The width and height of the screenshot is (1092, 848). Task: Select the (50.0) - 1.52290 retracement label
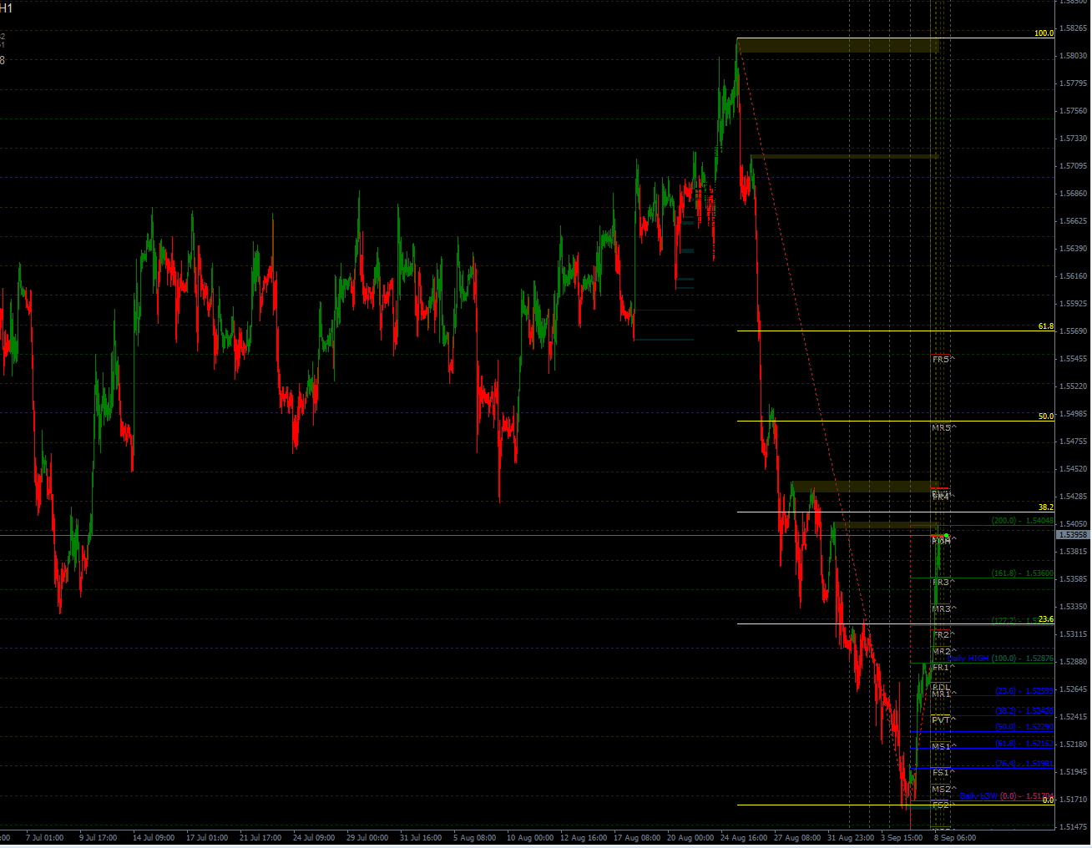(1024, 727)
